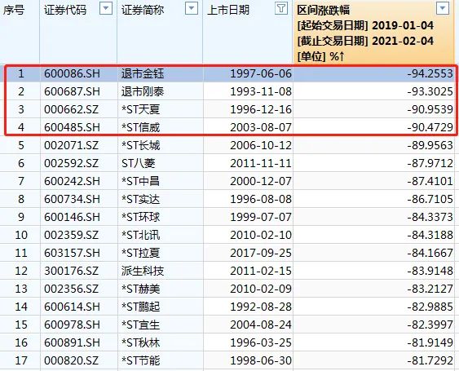Viewport: 459px width, 371px height.
Task: Select stock code 000820.SZ
Action: [x=71, y=360]
